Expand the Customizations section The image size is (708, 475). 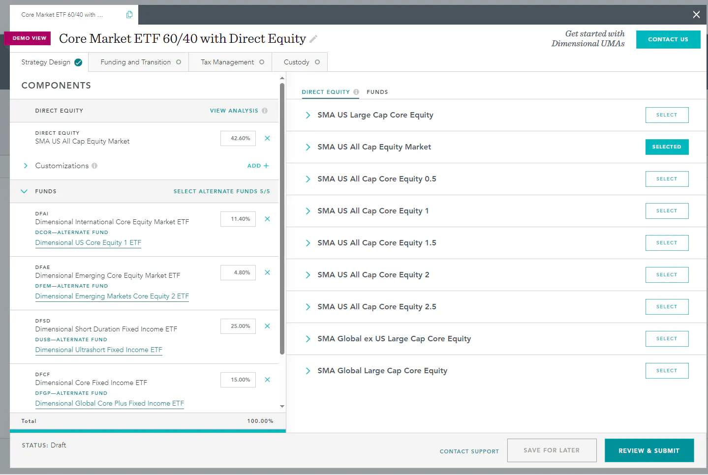tap(26, 166)
